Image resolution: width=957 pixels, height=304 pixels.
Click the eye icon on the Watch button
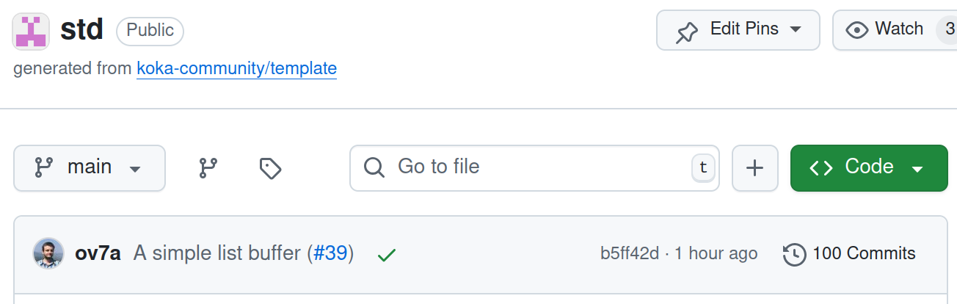tap(856, 30)
